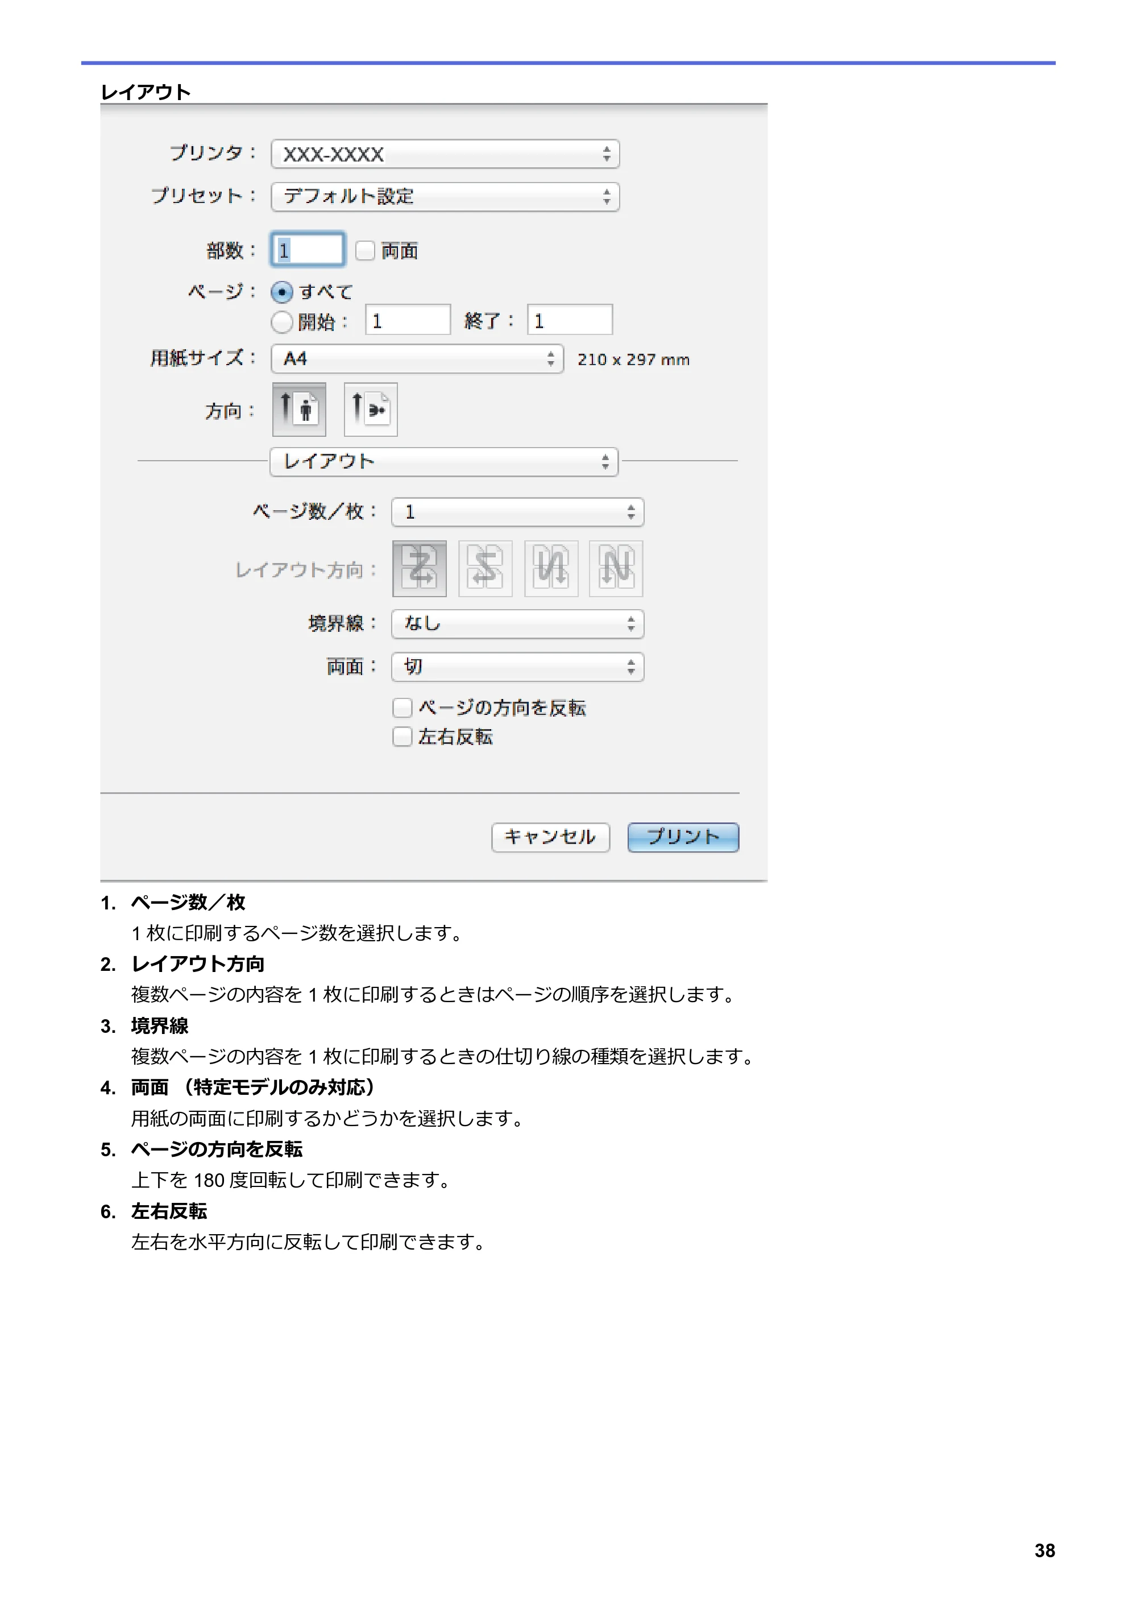This screenshot has width=1137, height=1609.
Task: Open the 境界線 なし dropdown
Action: [x=518, y=624]
